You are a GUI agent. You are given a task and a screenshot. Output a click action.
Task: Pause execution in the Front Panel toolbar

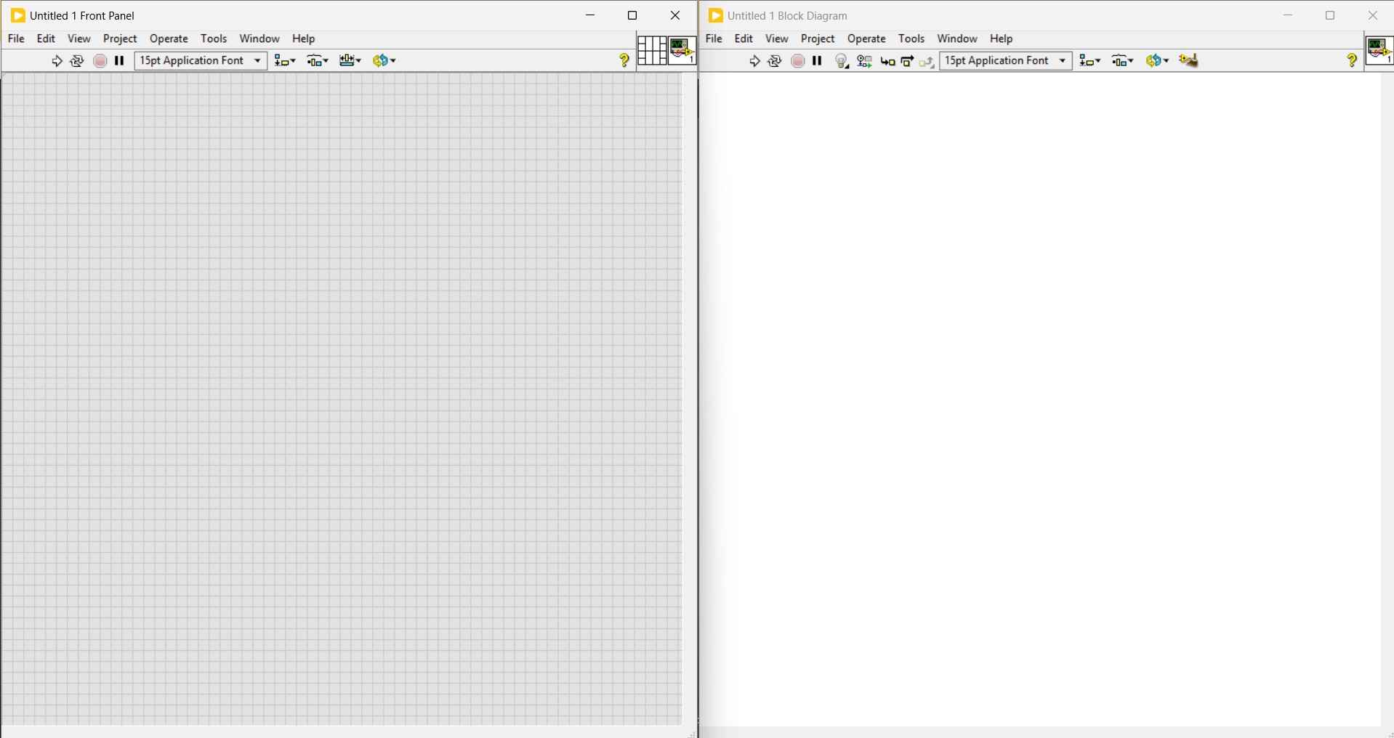(x=120, y=61)
